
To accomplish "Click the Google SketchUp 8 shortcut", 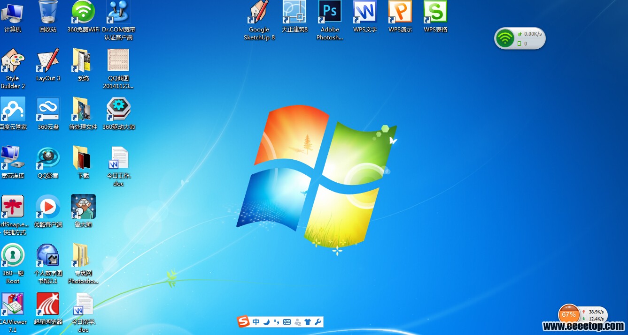I will pyautogui.click(x=259, y=21).
